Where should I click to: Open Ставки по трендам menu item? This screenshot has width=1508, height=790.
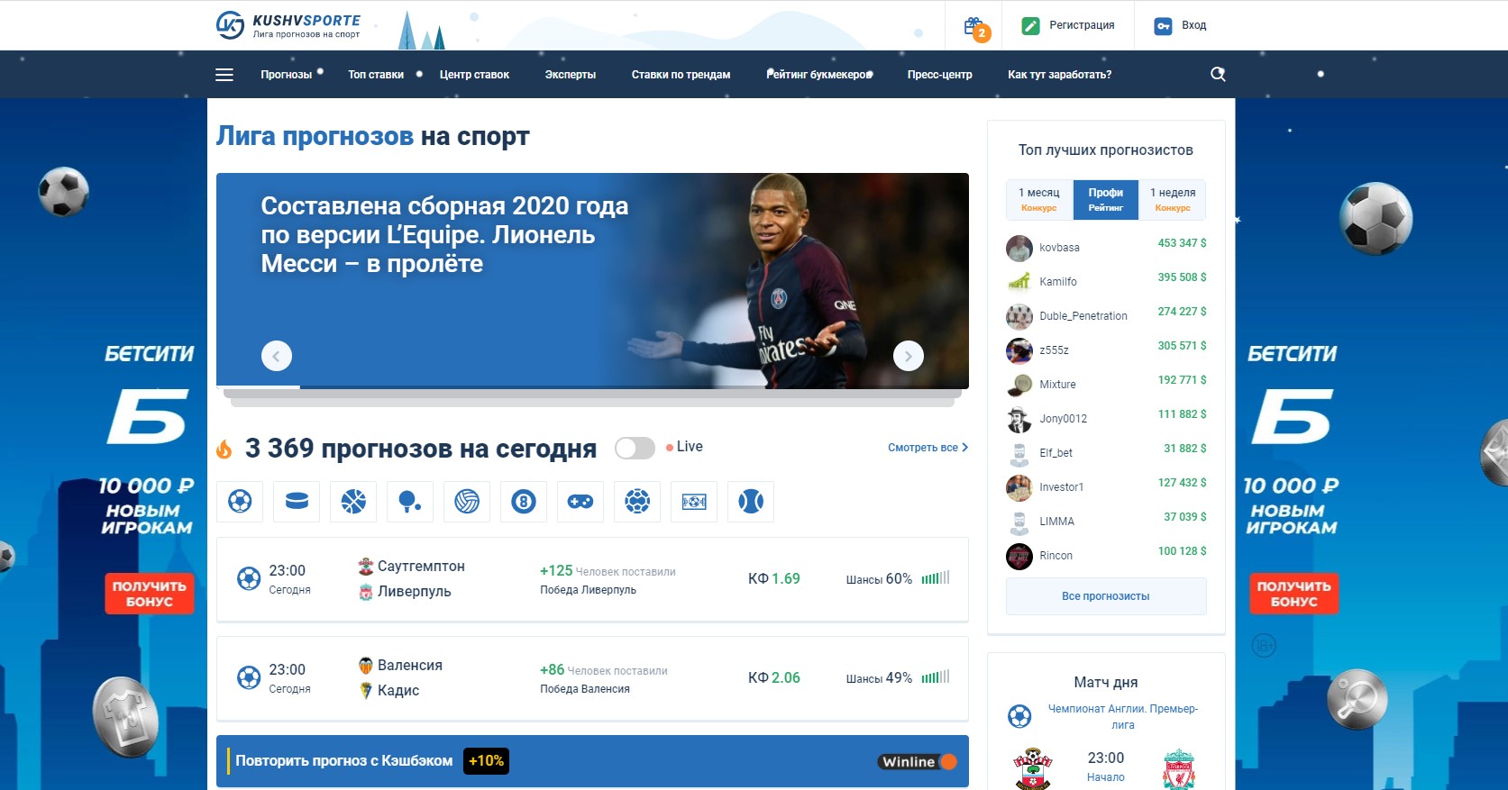(x=681, y=75)
